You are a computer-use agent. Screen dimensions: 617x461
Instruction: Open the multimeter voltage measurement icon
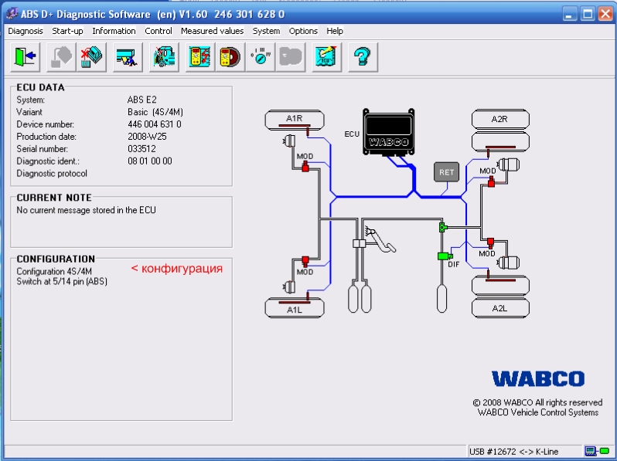tap(200, 57)
